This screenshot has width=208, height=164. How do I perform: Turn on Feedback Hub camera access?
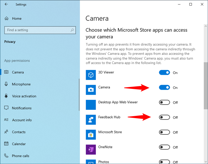point(164,117)
